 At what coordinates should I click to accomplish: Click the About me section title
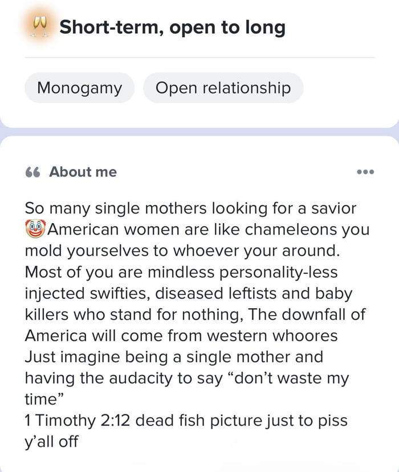pyautogui.click(x=83, y=172)
